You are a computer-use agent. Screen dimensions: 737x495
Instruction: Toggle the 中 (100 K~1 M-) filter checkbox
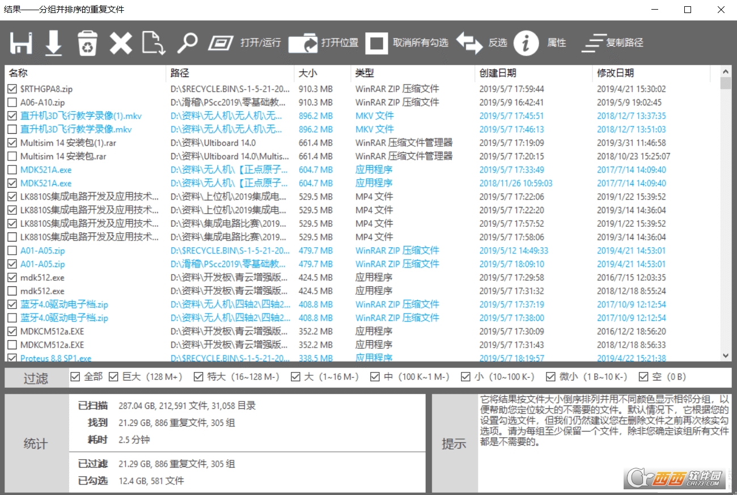pyautogui.click(x=375, y=376)
